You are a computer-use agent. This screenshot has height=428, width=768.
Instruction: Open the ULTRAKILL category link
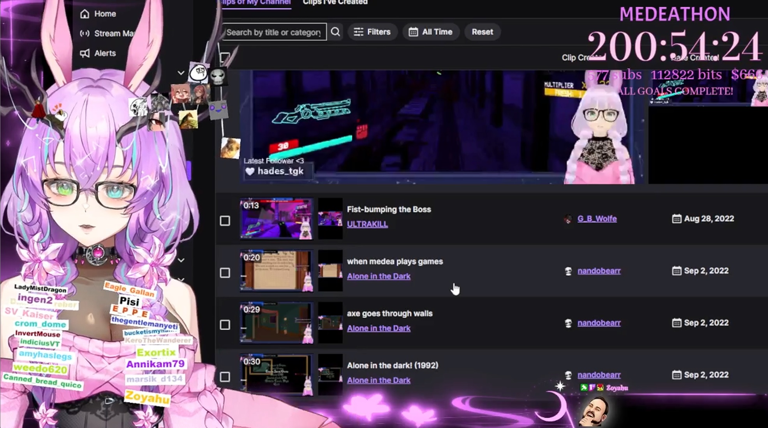367,224
